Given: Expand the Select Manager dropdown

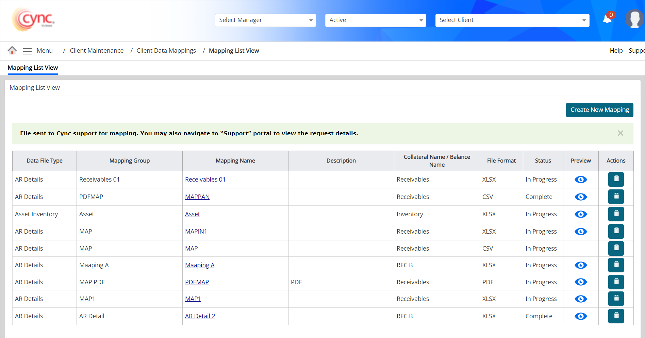Looking at the screenshot, I should (x=265, y=20).
